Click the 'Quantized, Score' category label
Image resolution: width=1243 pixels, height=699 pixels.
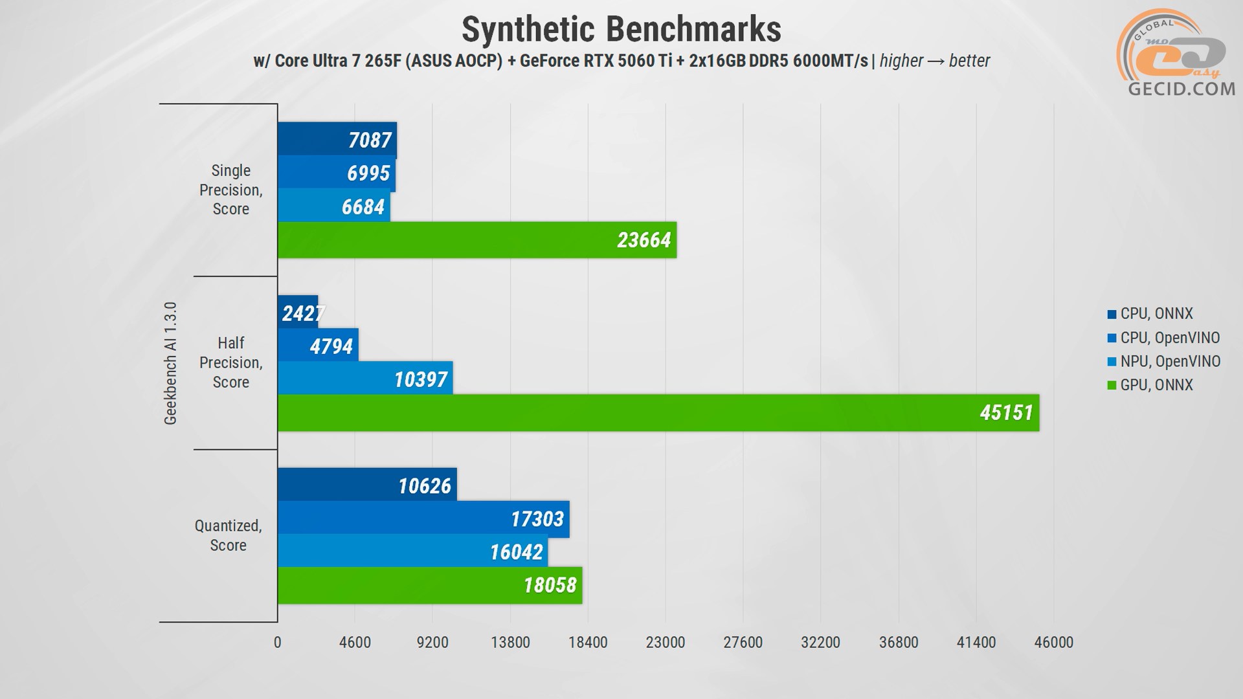point(229,535)
